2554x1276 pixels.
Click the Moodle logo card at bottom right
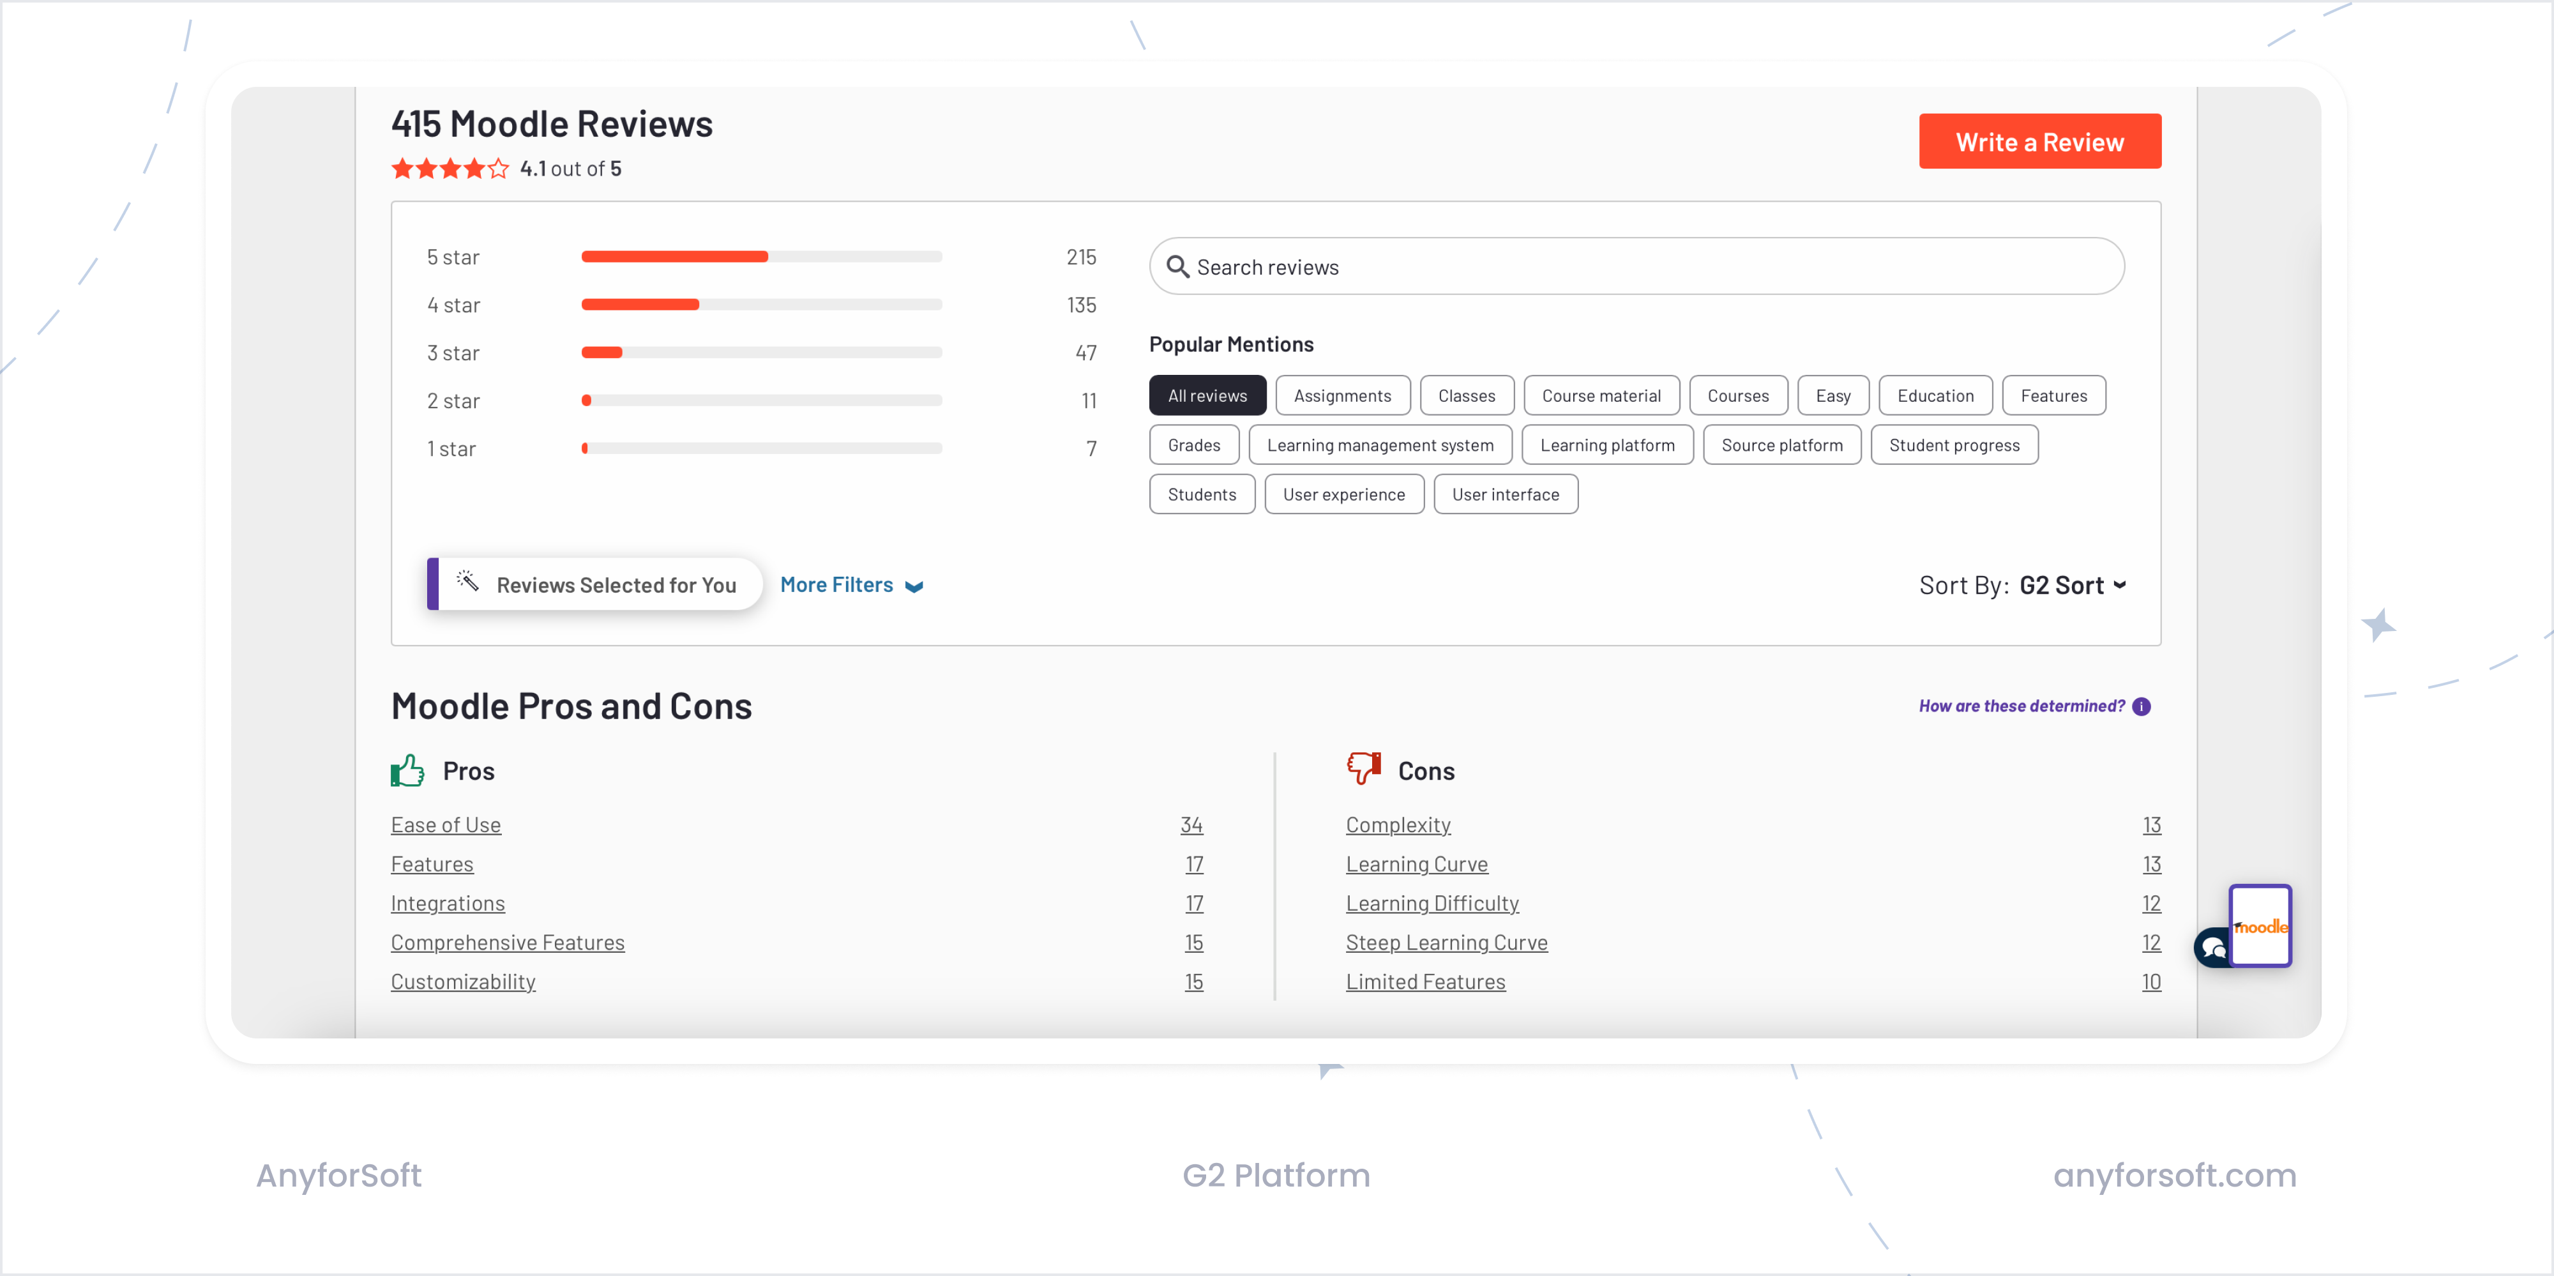(x=2262, y=926)
